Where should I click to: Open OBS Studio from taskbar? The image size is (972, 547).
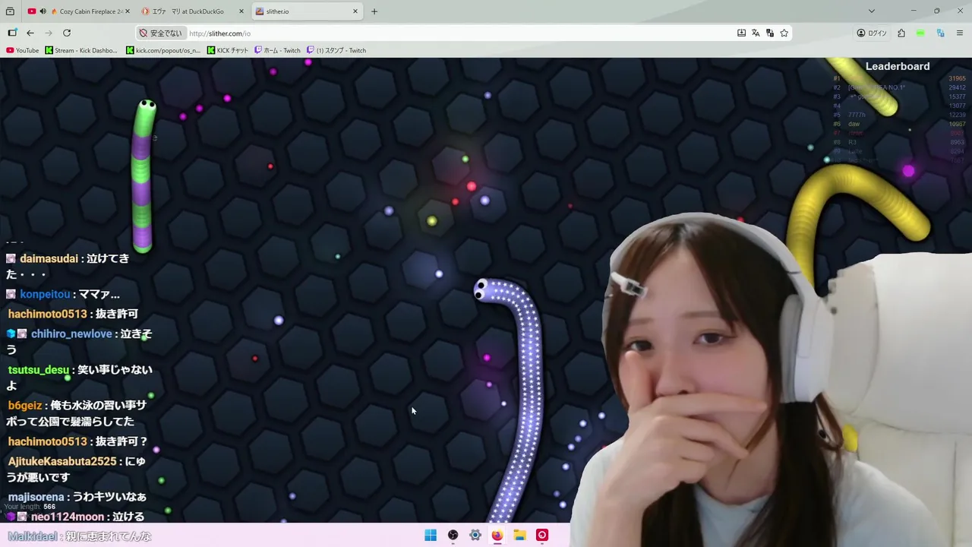click(x=453, y=536)
